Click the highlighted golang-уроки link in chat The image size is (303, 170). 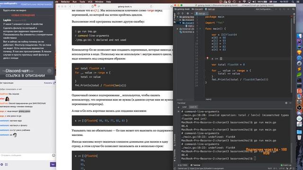24,111
